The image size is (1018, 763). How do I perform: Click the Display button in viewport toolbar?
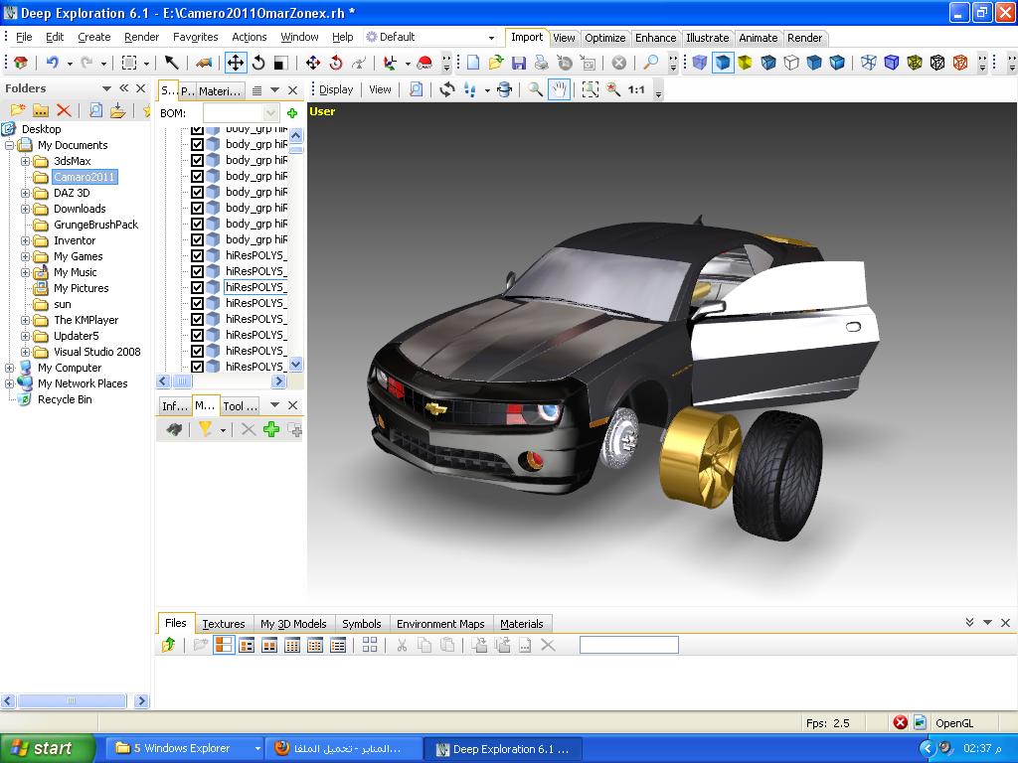click(336, 89)
